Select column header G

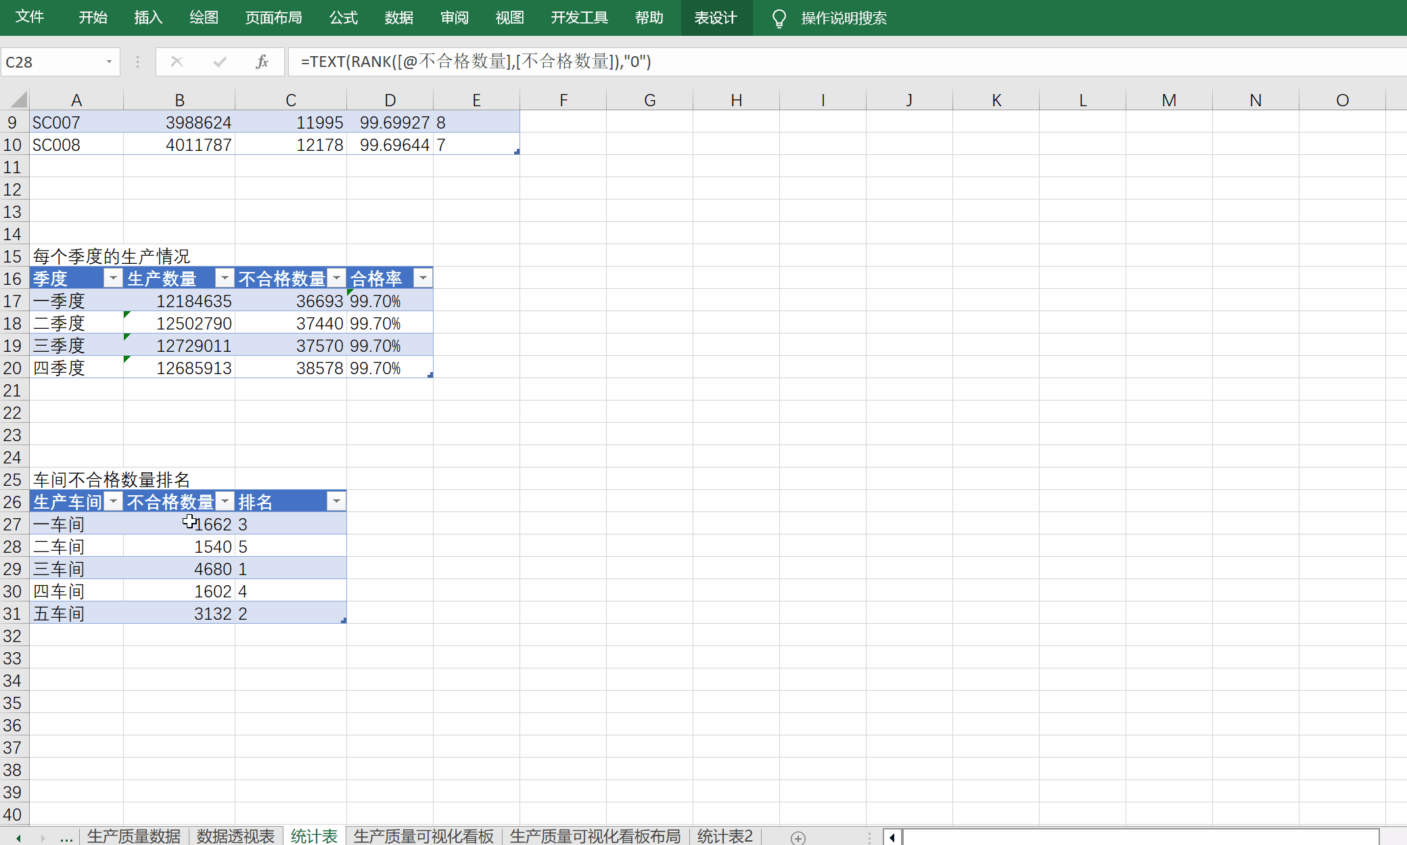649,100
